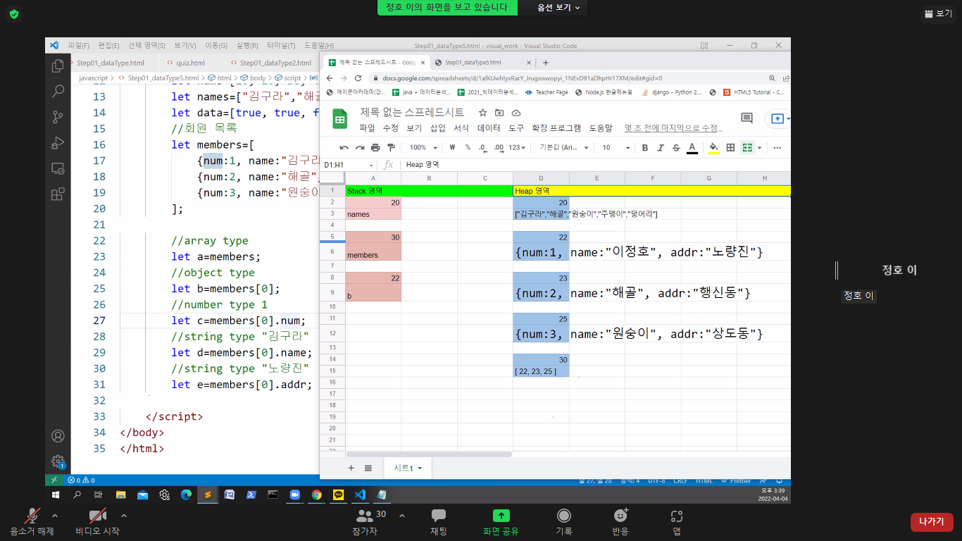Toggle bold formatting in Sheets

[645, 148]
